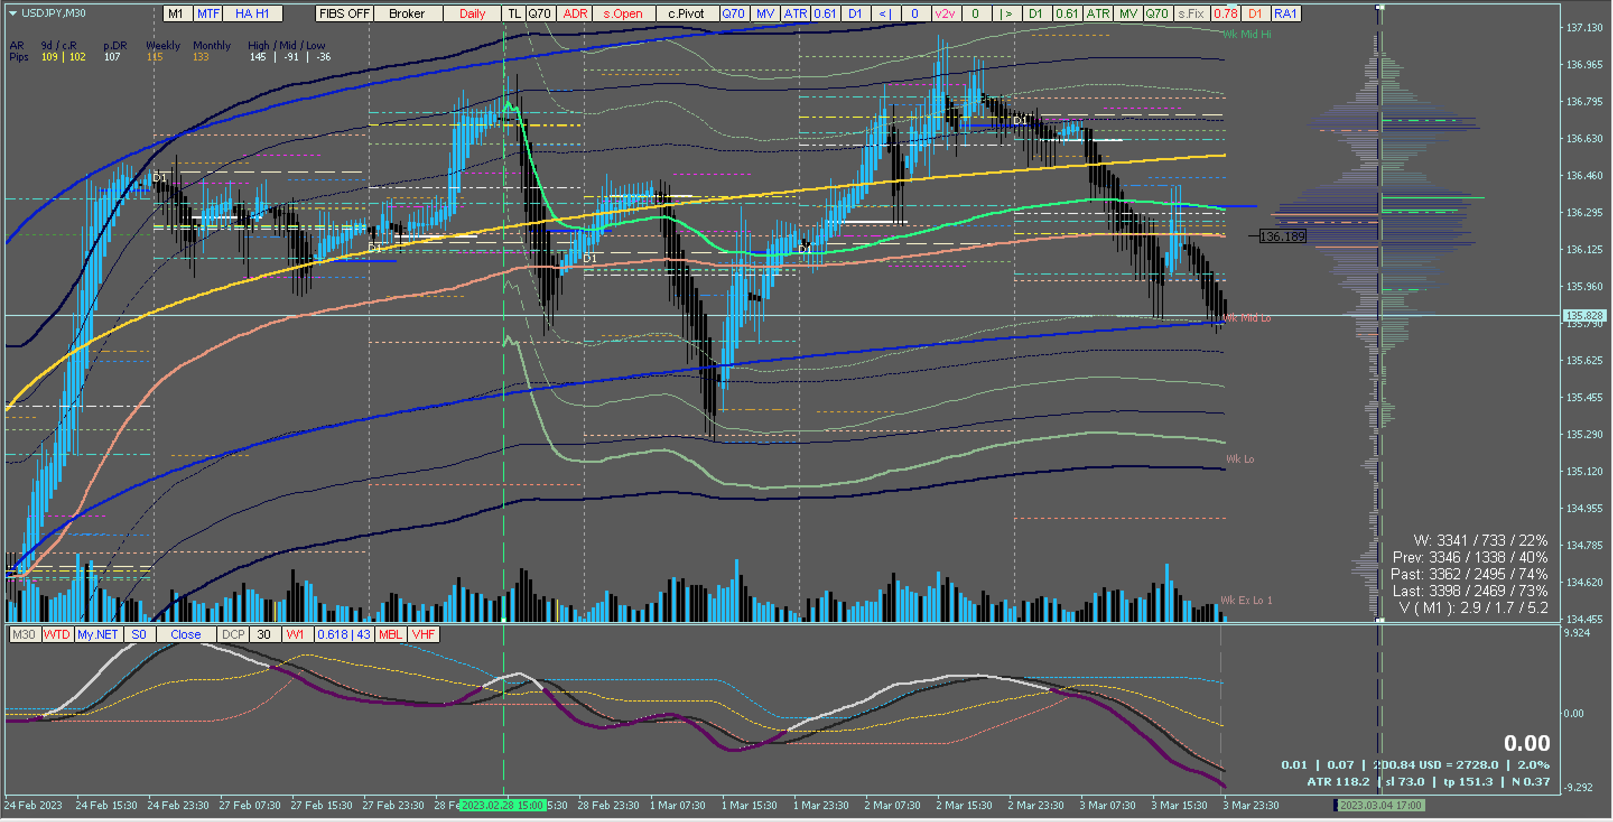
Task: Switch chart to the M1 timeframe button
Action: tap(176, 13)
